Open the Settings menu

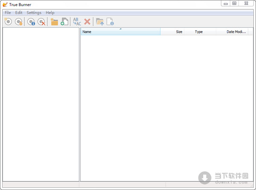(34, 13)
